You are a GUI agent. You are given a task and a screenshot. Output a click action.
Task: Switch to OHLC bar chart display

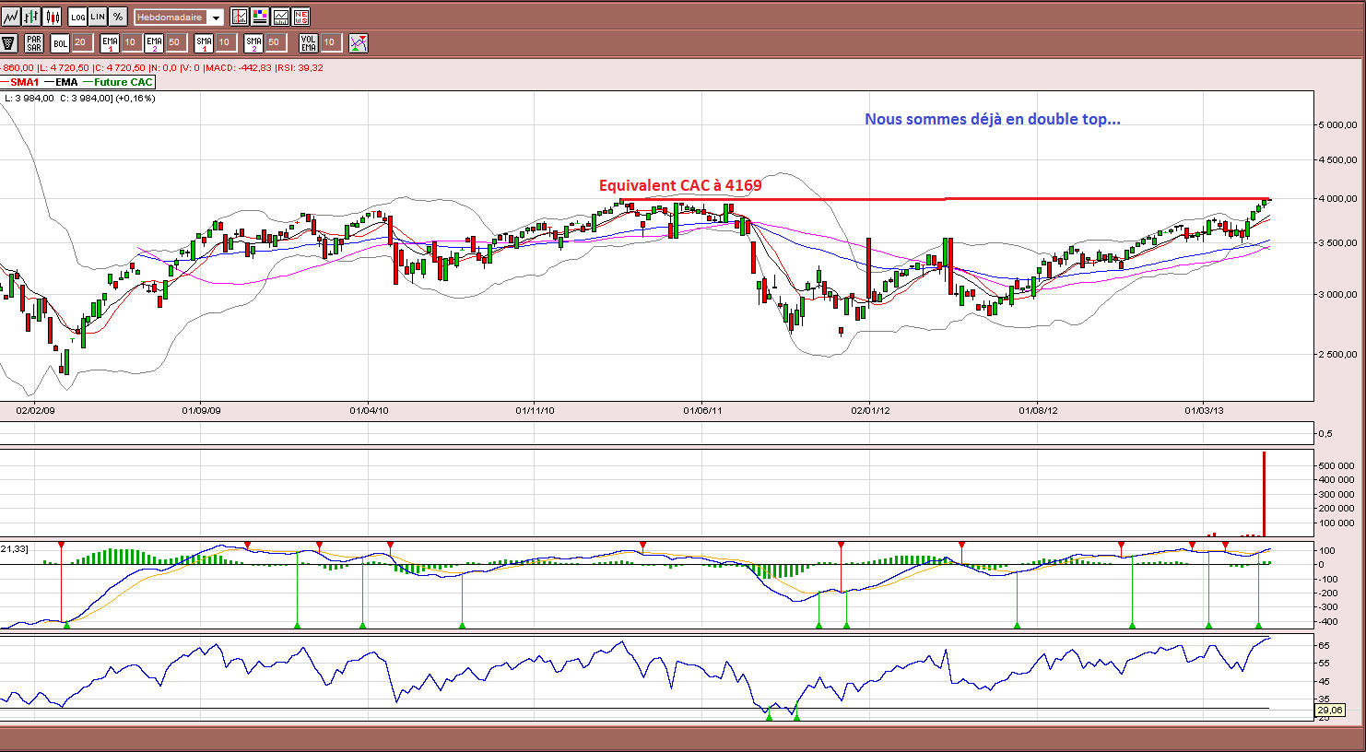pos(31,17)
